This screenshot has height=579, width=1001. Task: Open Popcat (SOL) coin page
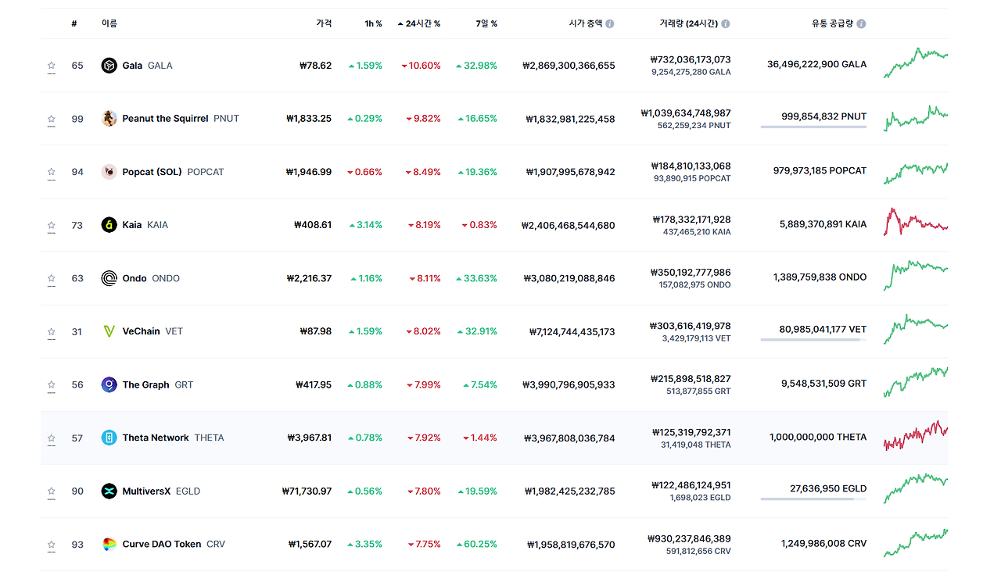coord(173,172)
